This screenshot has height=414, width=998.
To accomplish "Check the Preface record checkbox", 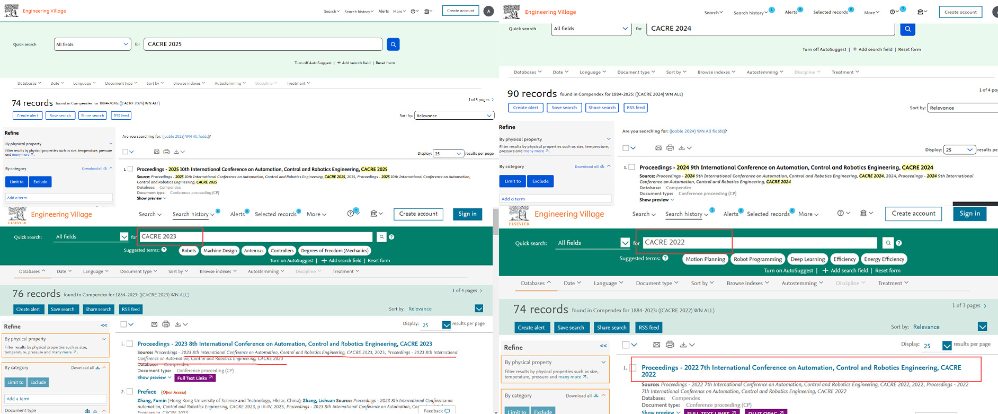I will pos(129,391).
